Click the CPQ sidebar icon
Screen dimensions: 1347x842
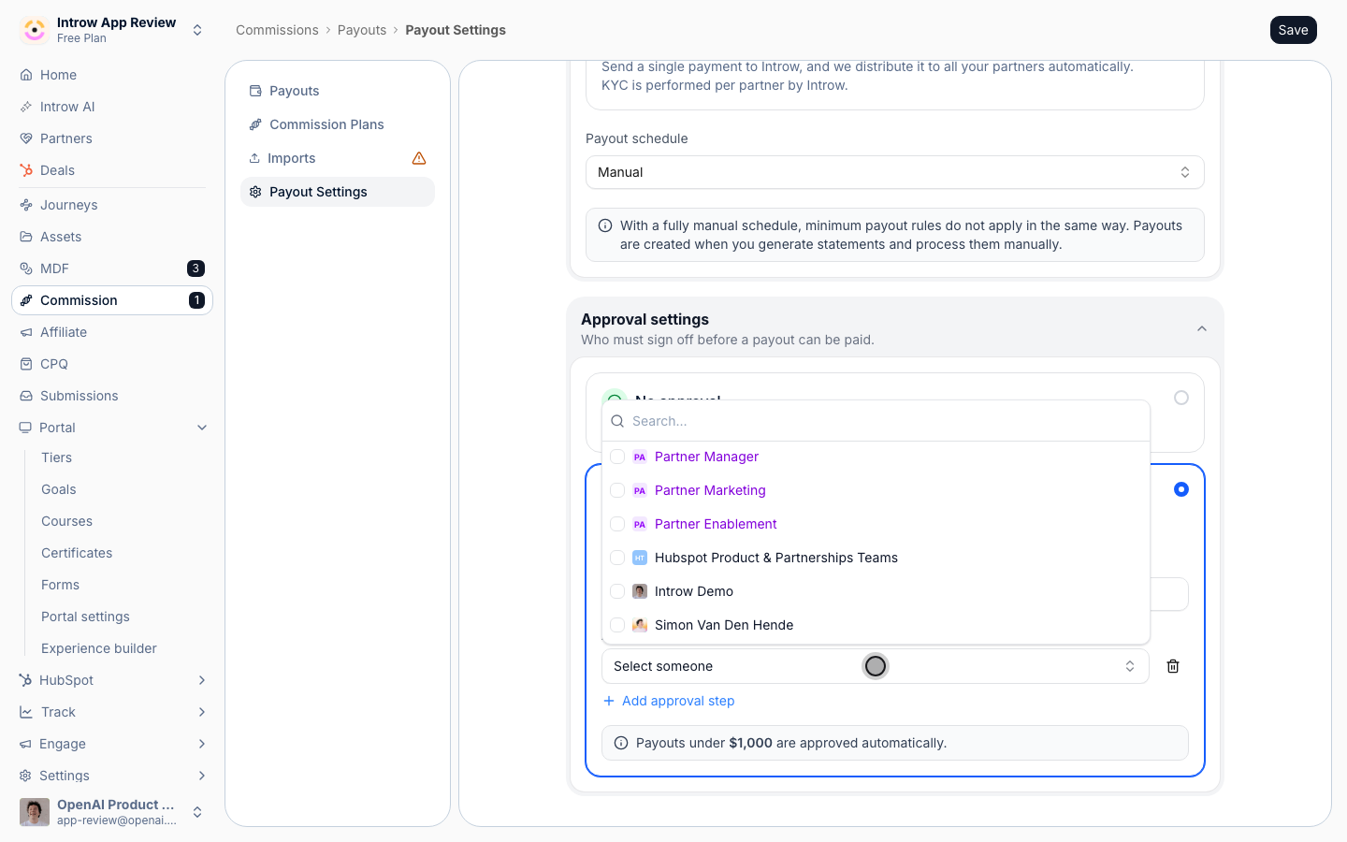coord(26,364)
